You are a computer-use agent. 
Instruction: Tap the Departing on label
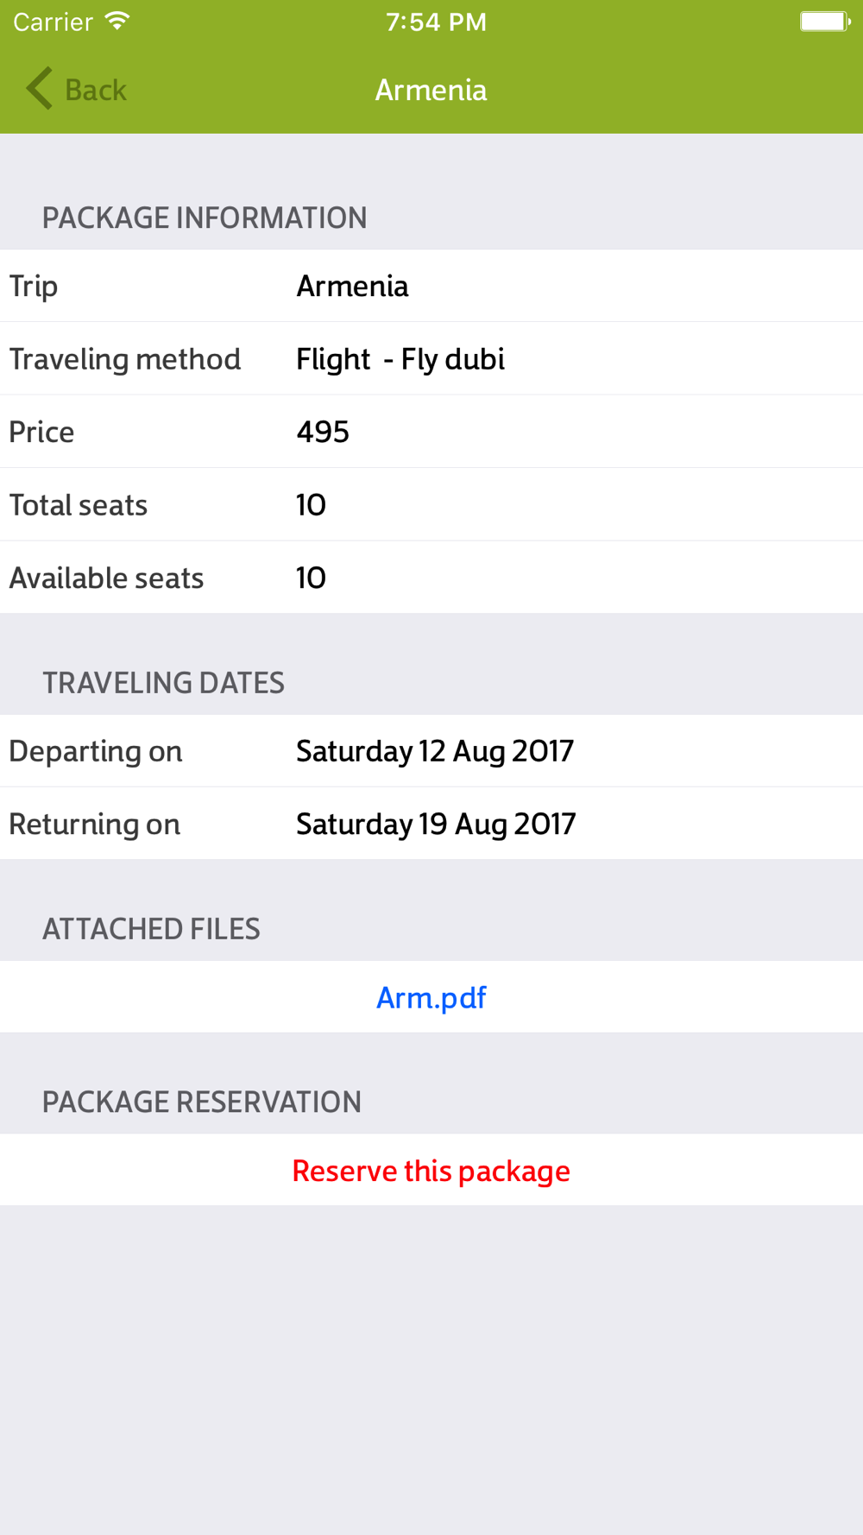[x=96, y=751]
